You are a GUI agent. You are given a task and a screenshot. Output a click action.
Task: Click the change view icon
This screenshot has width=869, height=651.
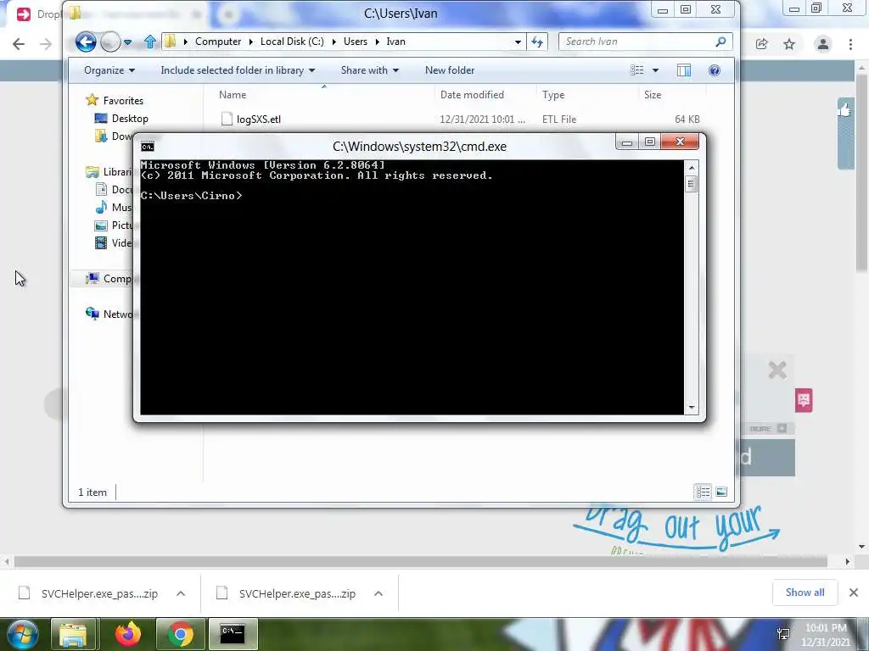[637, 70]
